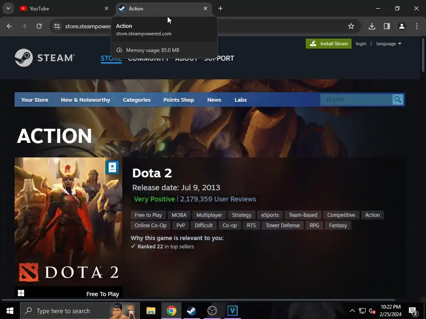The image size is (426, 319).
Task: Click the Action tag
Action: 372,215
